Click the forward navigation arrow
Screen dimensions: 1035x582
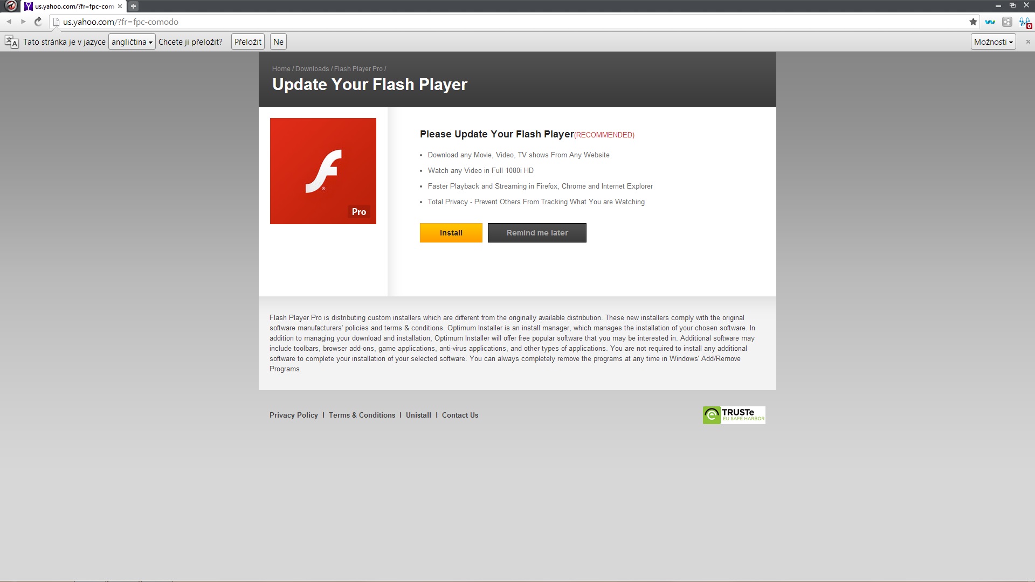[x=23, y=22]
